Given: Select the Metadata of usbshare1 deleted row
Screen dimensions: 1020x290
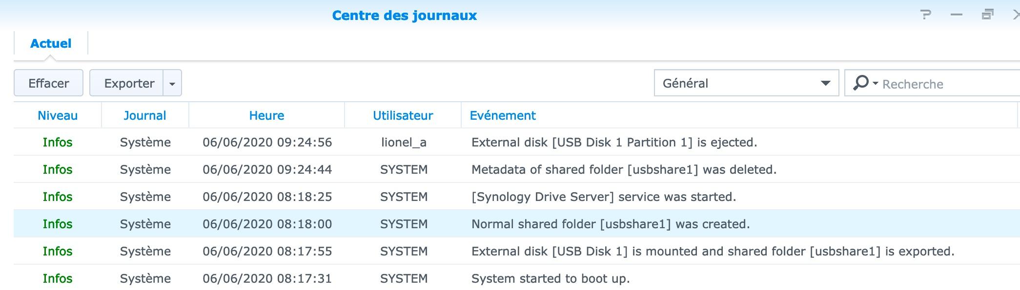Looking at the screenshot, I should click(623, 170).
